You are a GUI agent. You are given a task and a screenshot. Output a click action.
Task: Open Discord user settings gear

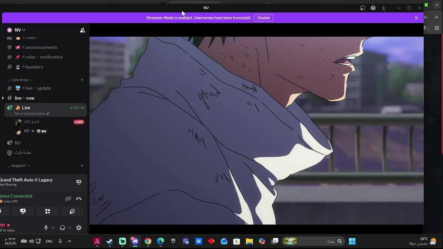click(x=79, y=228)
